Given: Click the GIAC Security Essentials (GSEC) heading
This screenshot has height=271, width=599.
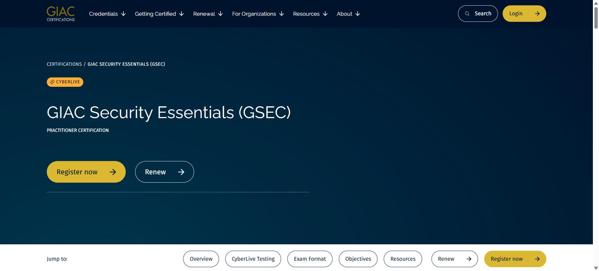Looking at the screenshot, I should 169,112.
